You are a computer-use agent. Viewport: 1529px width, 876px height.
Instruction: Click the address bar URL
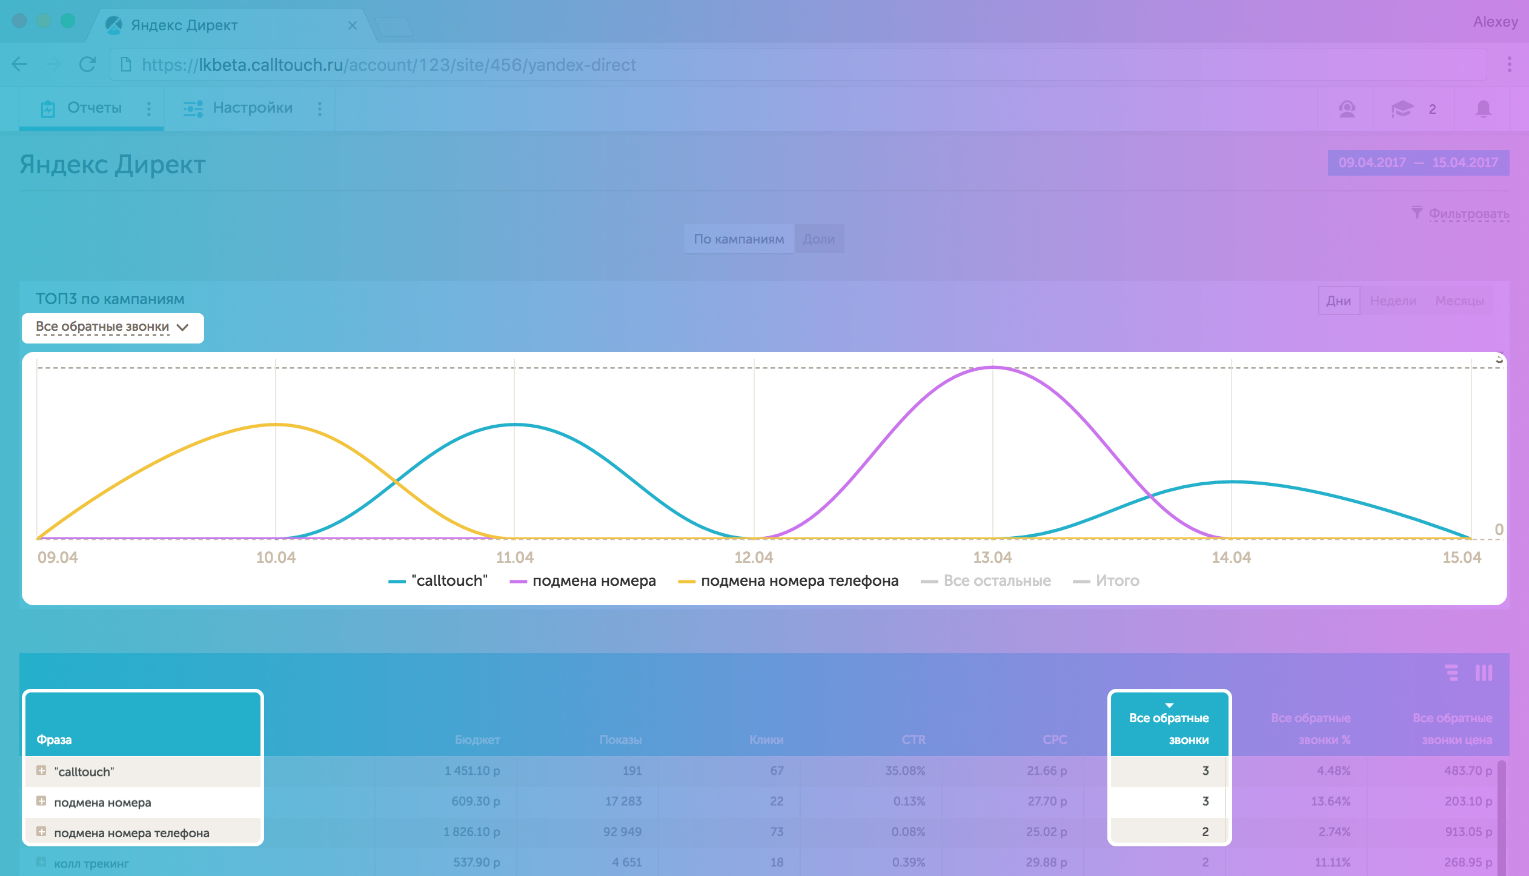(389, 65)
